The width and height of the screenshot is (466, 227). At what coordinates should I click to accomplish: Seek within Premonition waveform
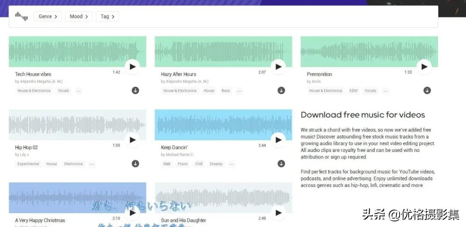pyautogui.click(x=369, y=52)
